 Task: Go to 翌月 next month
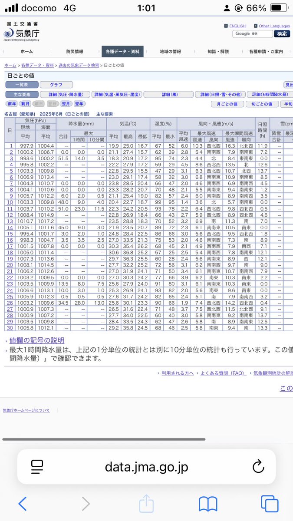(66, 104)
